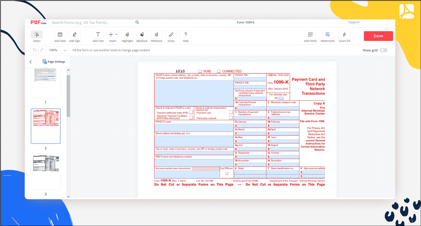
Task: Open Page Settings
Action: 54,62
